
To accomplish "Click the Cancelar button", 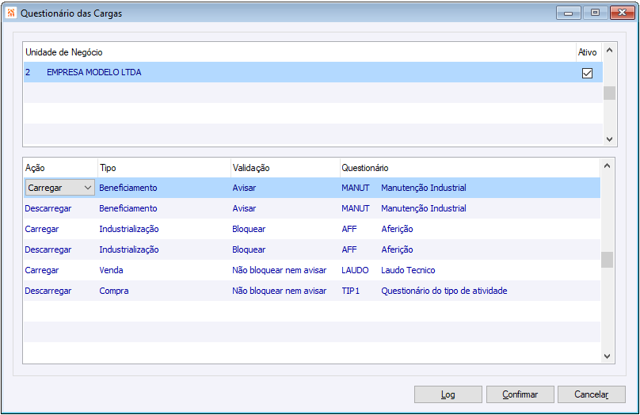I will 592,394.
